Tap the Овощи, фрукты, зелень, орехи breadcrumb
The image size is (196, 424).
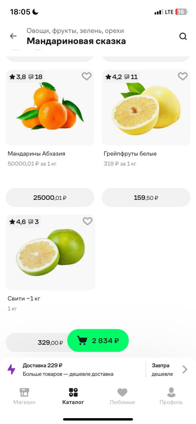[75, 31]
